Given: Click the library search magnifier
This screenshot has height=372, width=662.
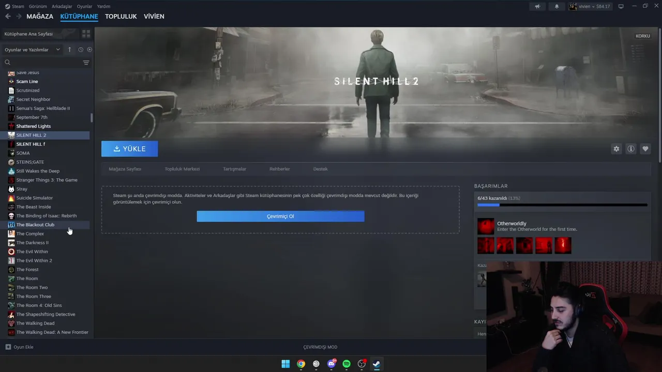Looking at the screenshot, I should click(x=8, y=63).
